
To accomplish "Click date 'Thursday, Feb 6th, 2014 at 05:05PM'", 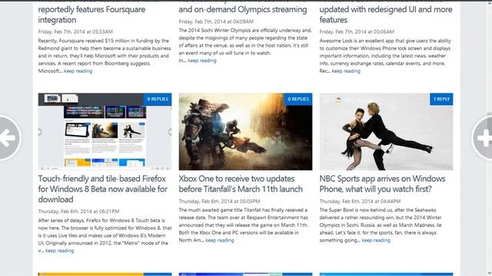I will point(219,201).
